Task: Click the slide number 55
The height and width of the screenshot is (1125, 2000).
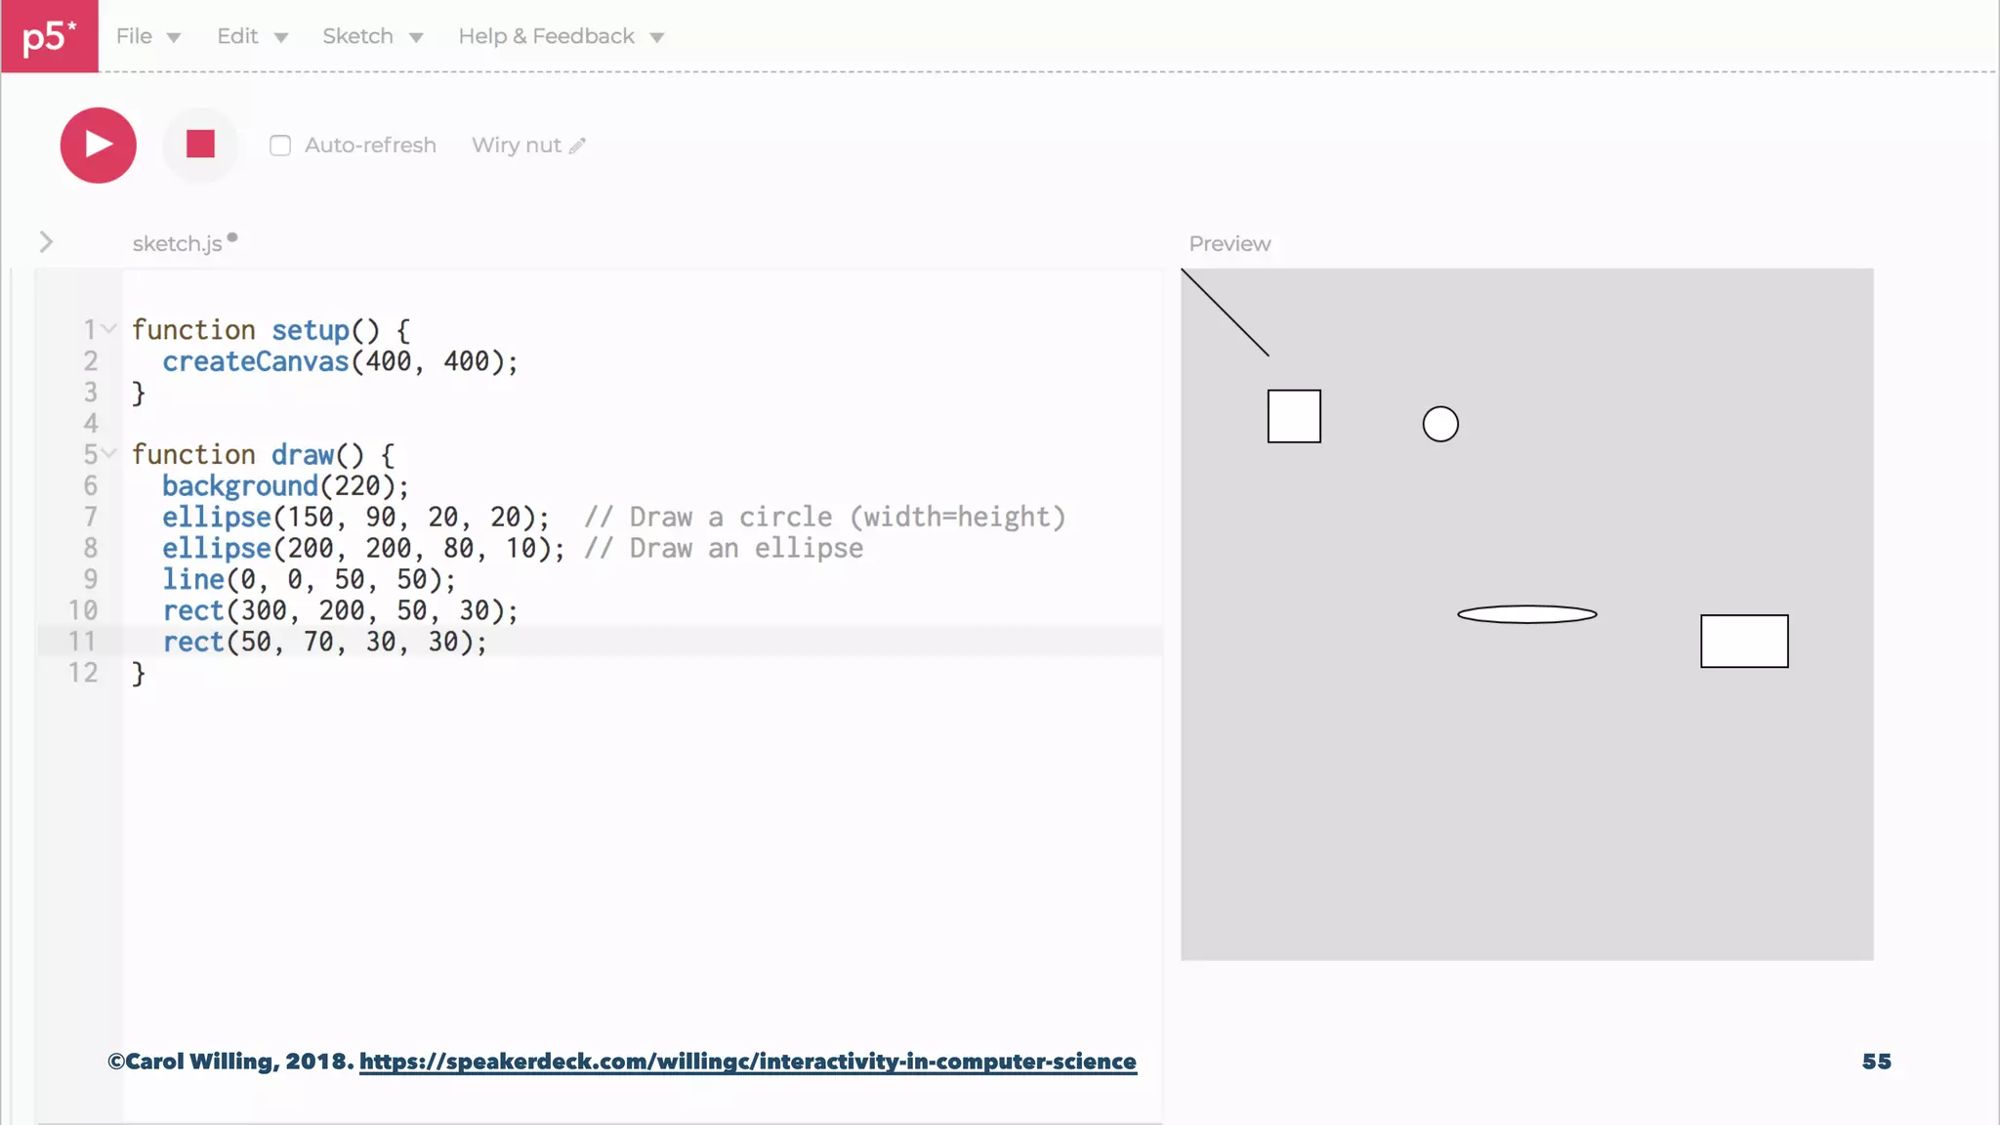Action: [1876, 1062]
